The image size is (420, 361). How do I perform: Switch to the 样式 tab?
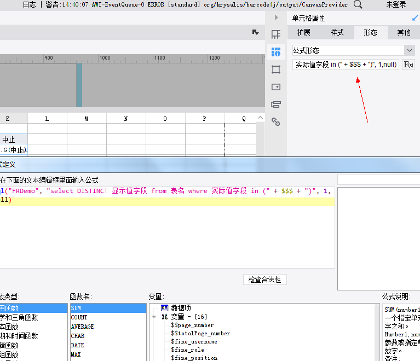coord(337,33)
